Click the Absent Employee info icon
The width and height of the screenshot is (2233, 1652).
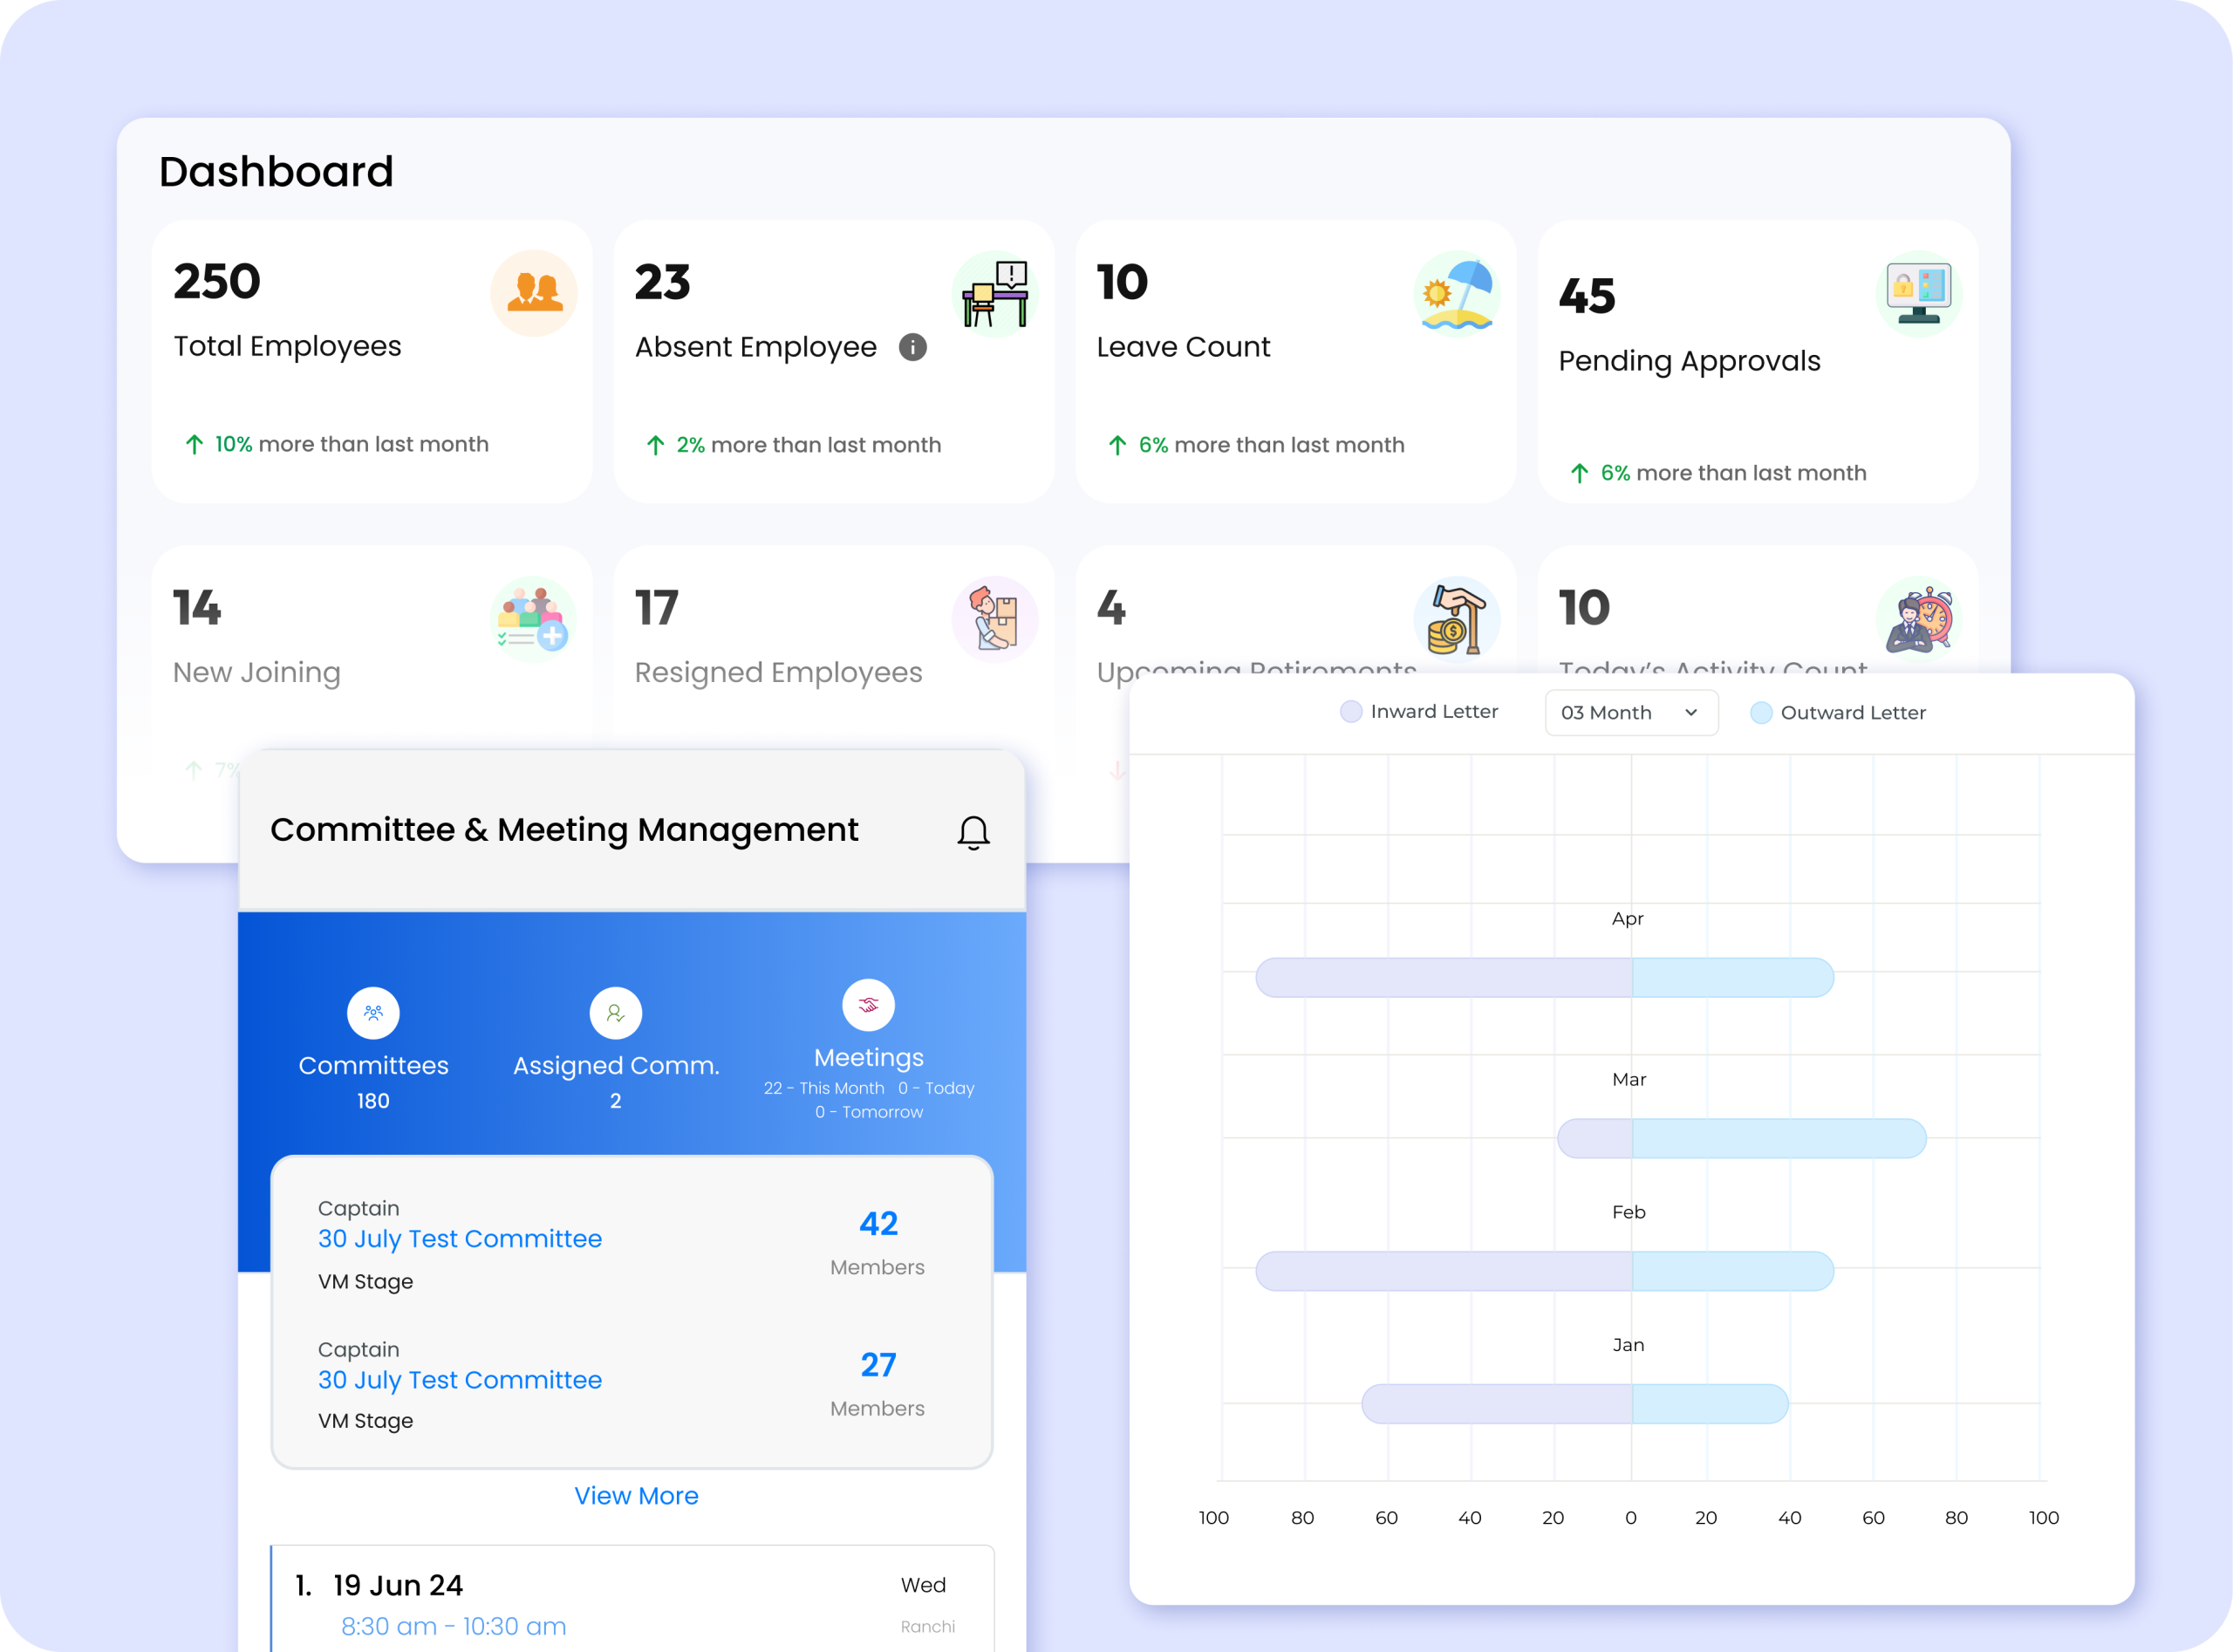pyautogui.click(x=912, y=347)
